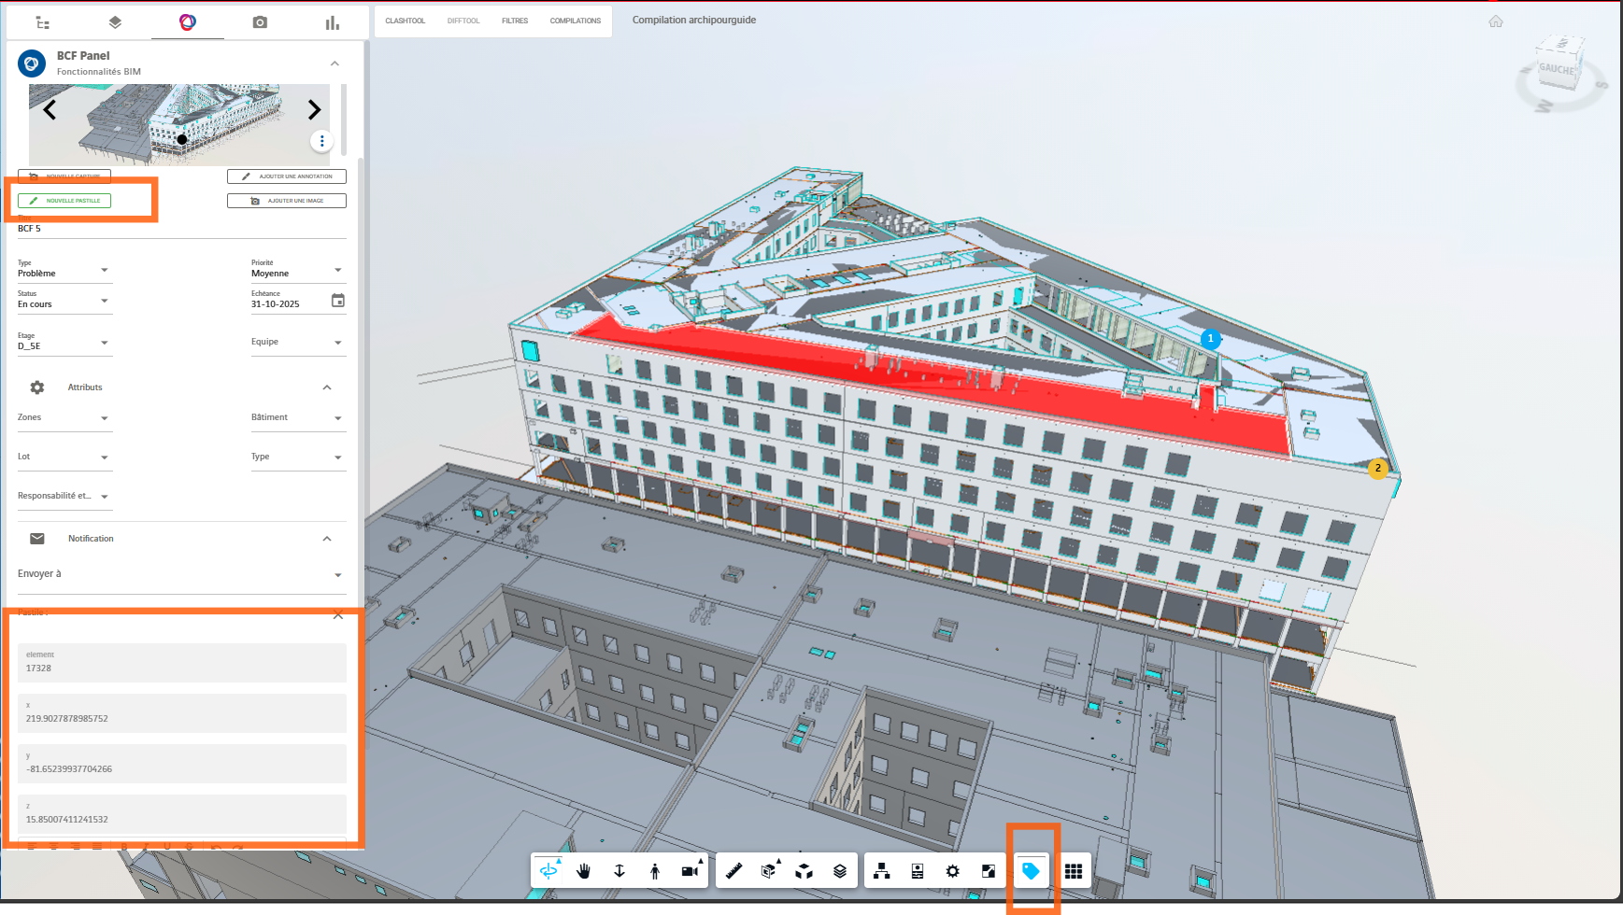
Task: Switch to the camera snapshot panel tab
Action: [260, 22]
